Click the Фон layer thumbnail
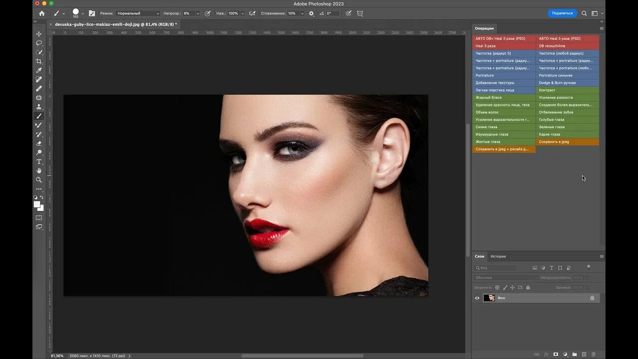This screenshot has width=638, height=359. click(x=489, y=298)
